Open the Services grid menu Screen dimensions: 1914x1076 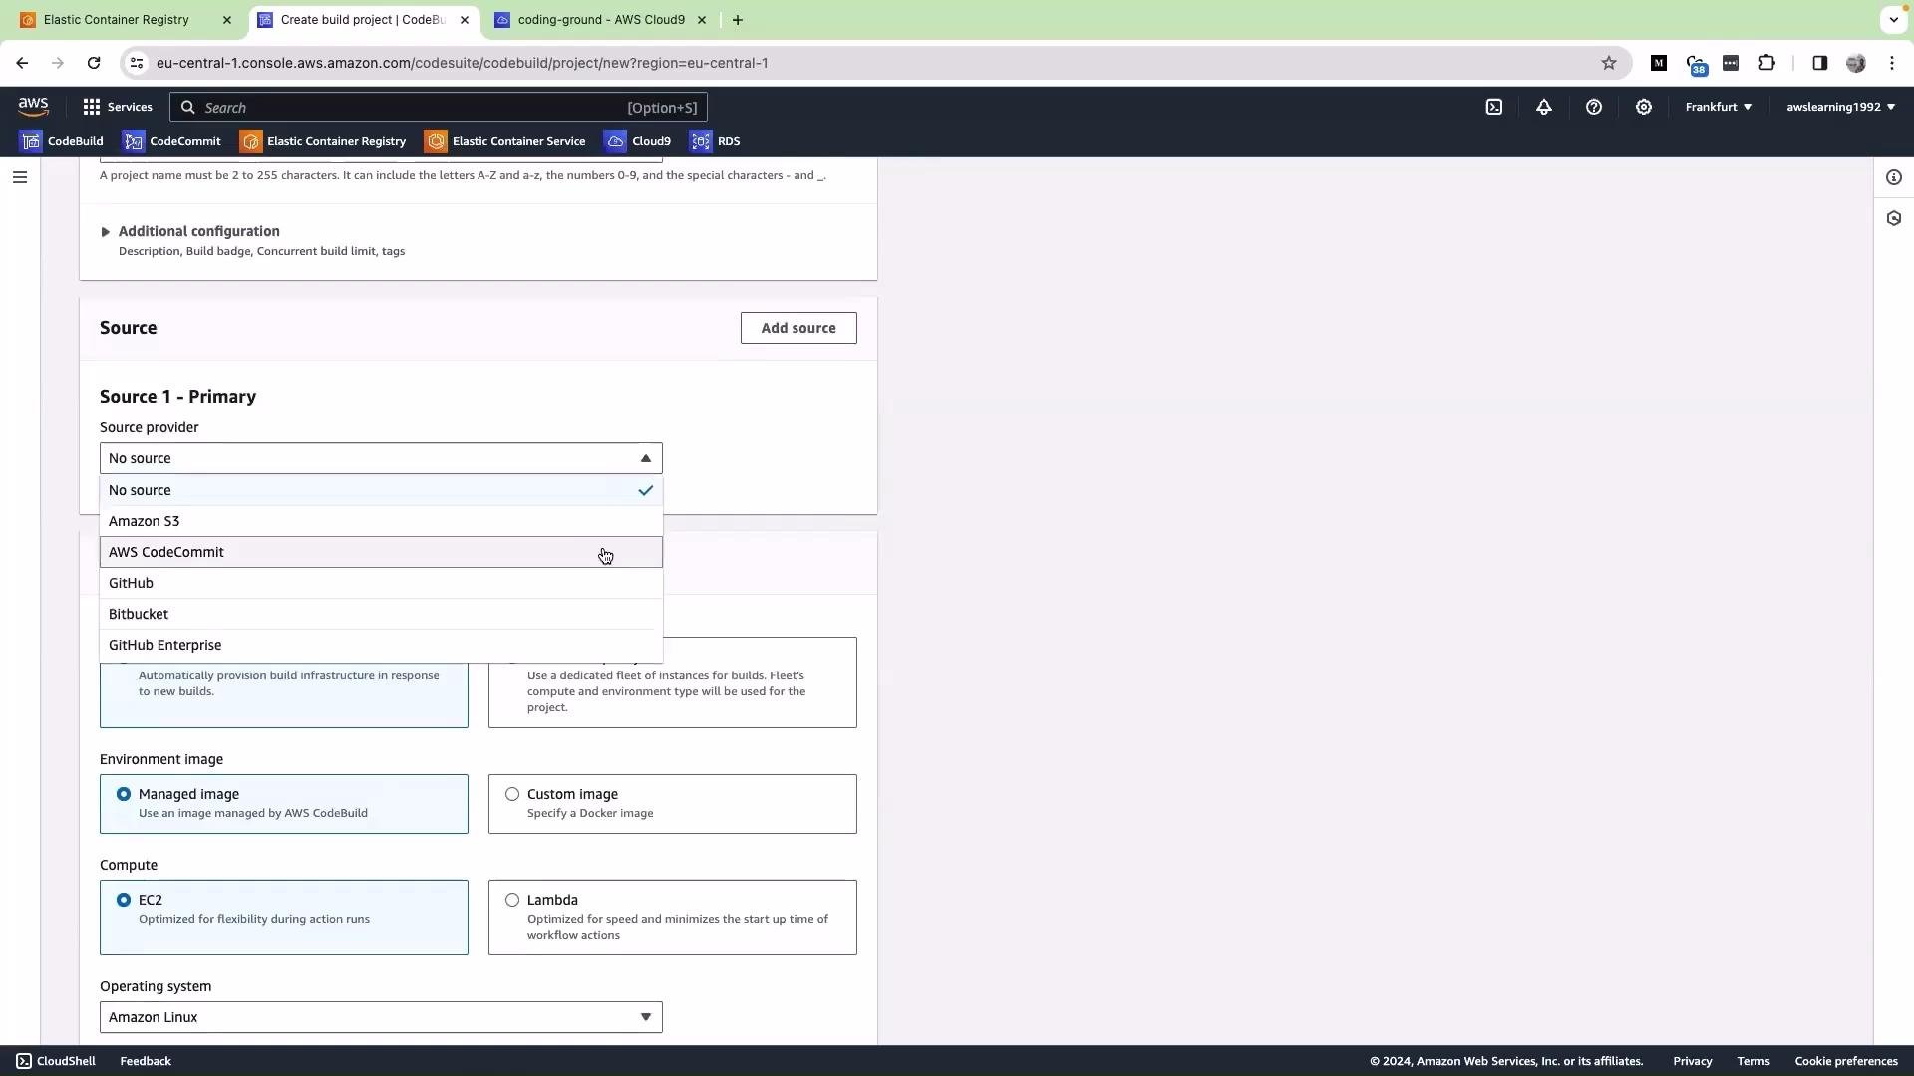click(x=117, y=107)
